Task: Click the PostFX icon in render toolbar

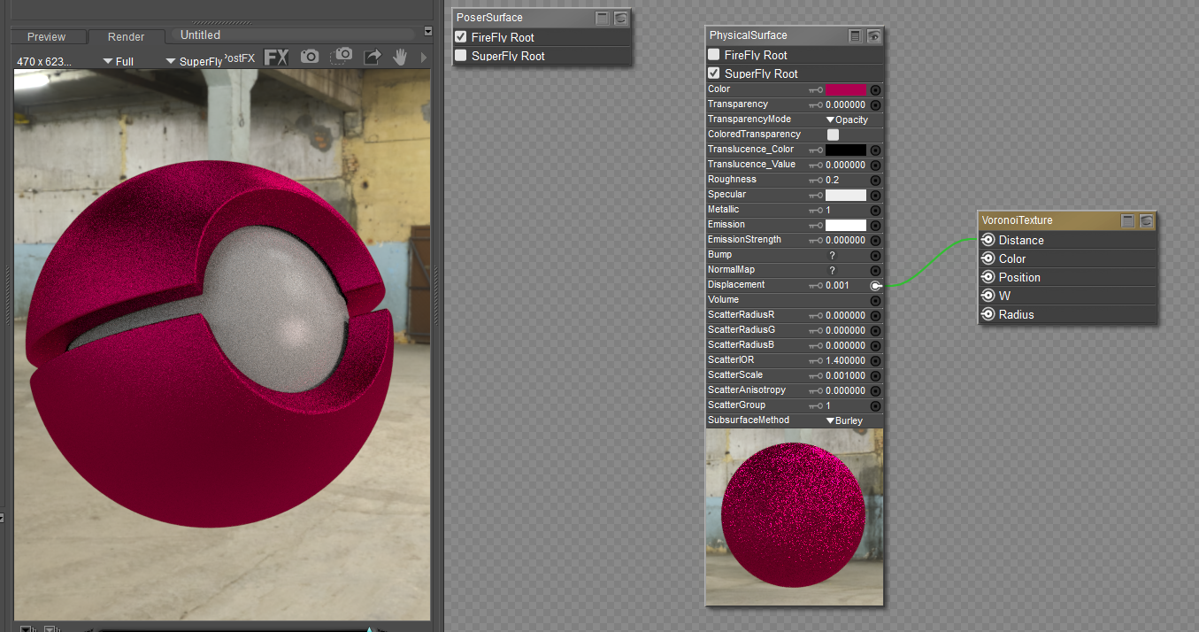Action: click(x=276, y=58)
